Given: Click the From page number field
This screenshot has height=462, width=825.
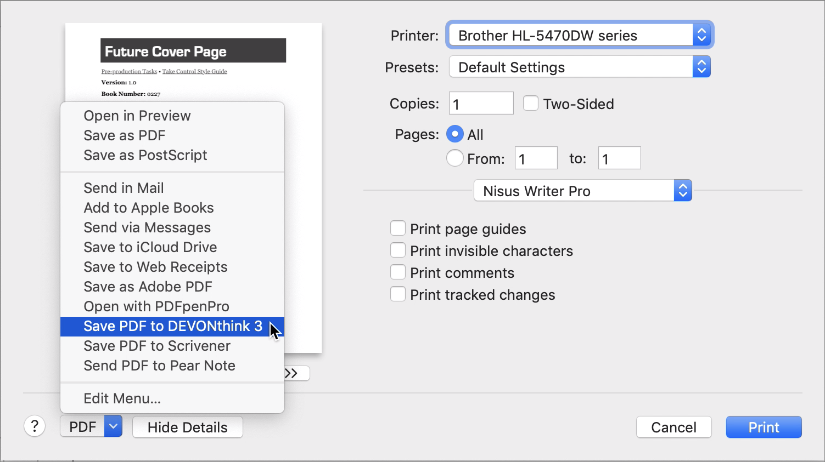Looking at the screenshot, I should point(536,158).
